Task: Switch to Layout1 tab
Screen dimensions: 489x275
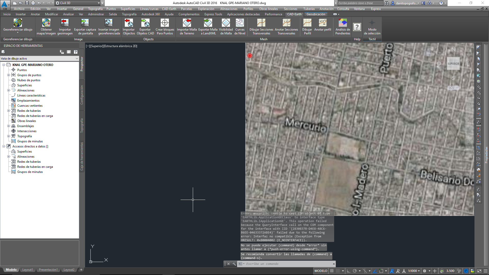Action: tap(28, 270)
